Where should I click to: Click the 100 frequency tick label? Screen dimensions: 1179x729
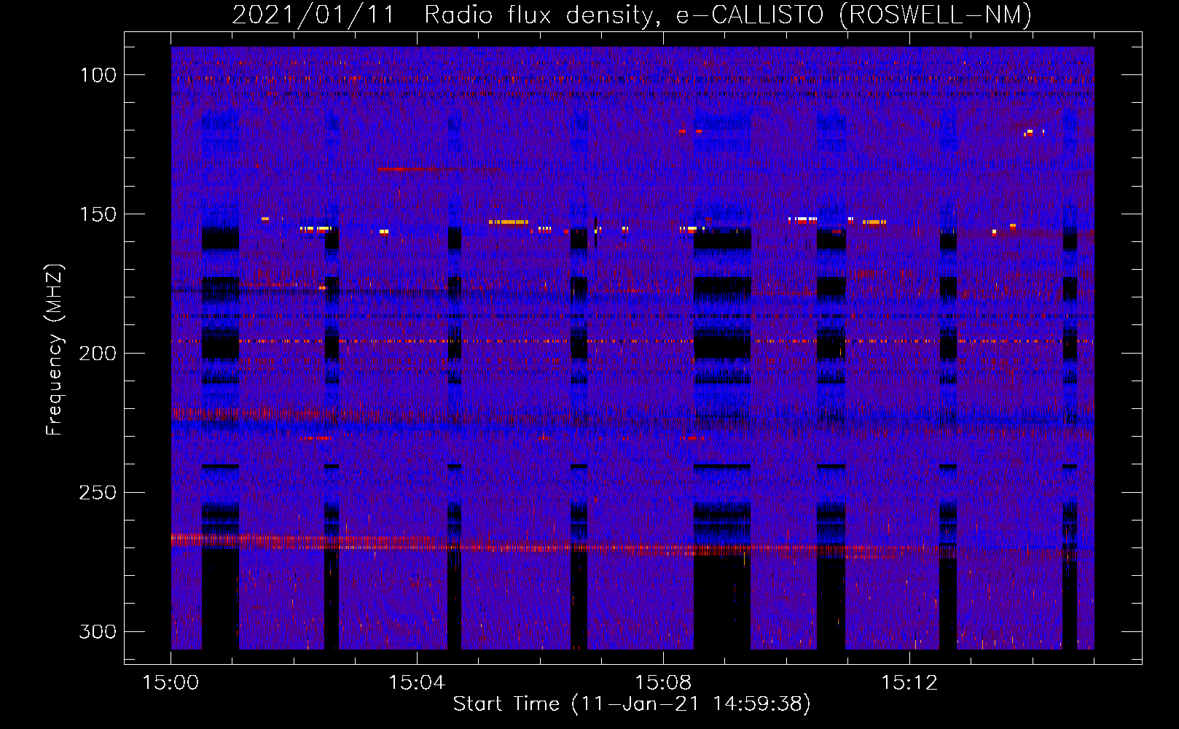click(98, 75)
